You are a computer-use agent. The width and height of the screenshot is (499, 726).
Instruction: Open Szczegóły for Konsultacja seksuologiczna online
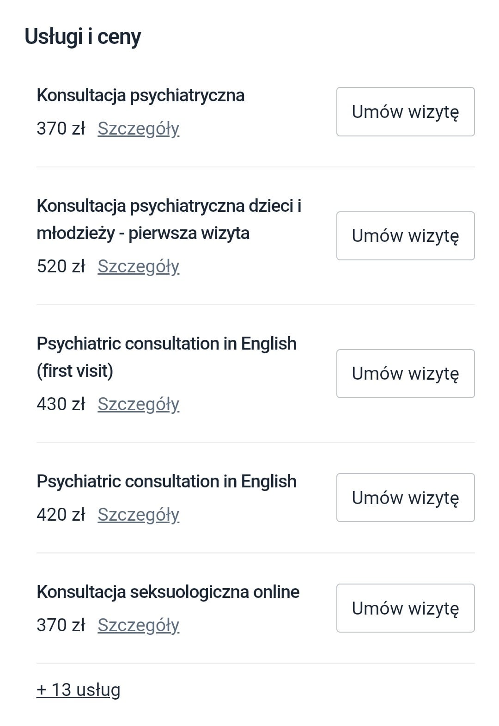pyautogui.click(x=138, y=625)
